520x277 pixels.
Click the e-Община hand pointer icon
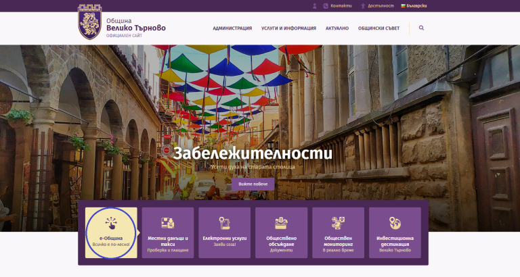[111, 223]
